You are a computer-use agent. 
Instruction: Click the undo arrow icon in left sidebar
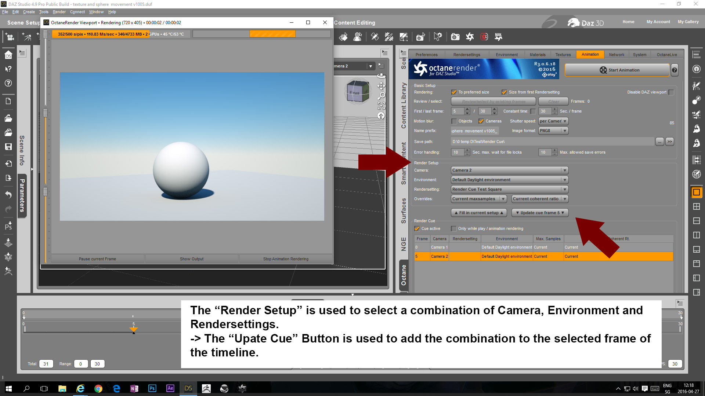(x=8, y=194)
